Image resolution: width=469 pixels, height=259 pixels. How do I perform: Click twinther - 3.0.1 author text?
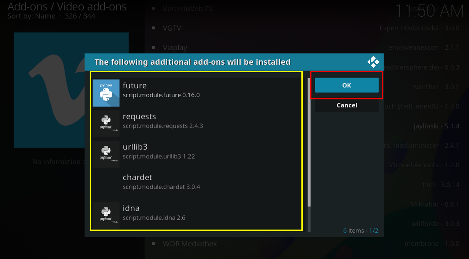coord(436,87)
